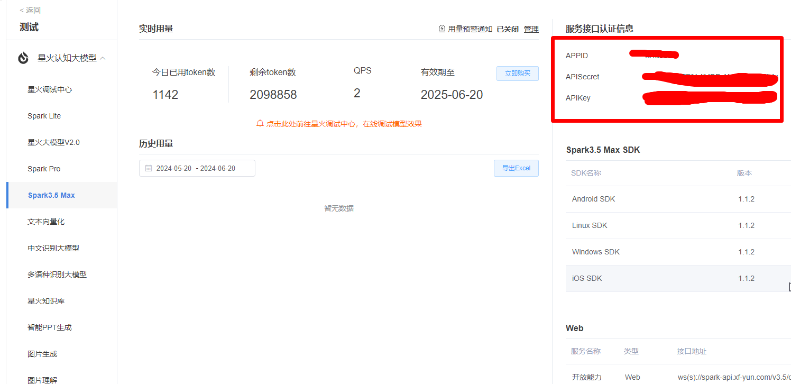Image resolution: width=791 pixels, height=384 pixels.
Task: Click the Web section heading
Action: pyautogui.click(x=575, y=328)
